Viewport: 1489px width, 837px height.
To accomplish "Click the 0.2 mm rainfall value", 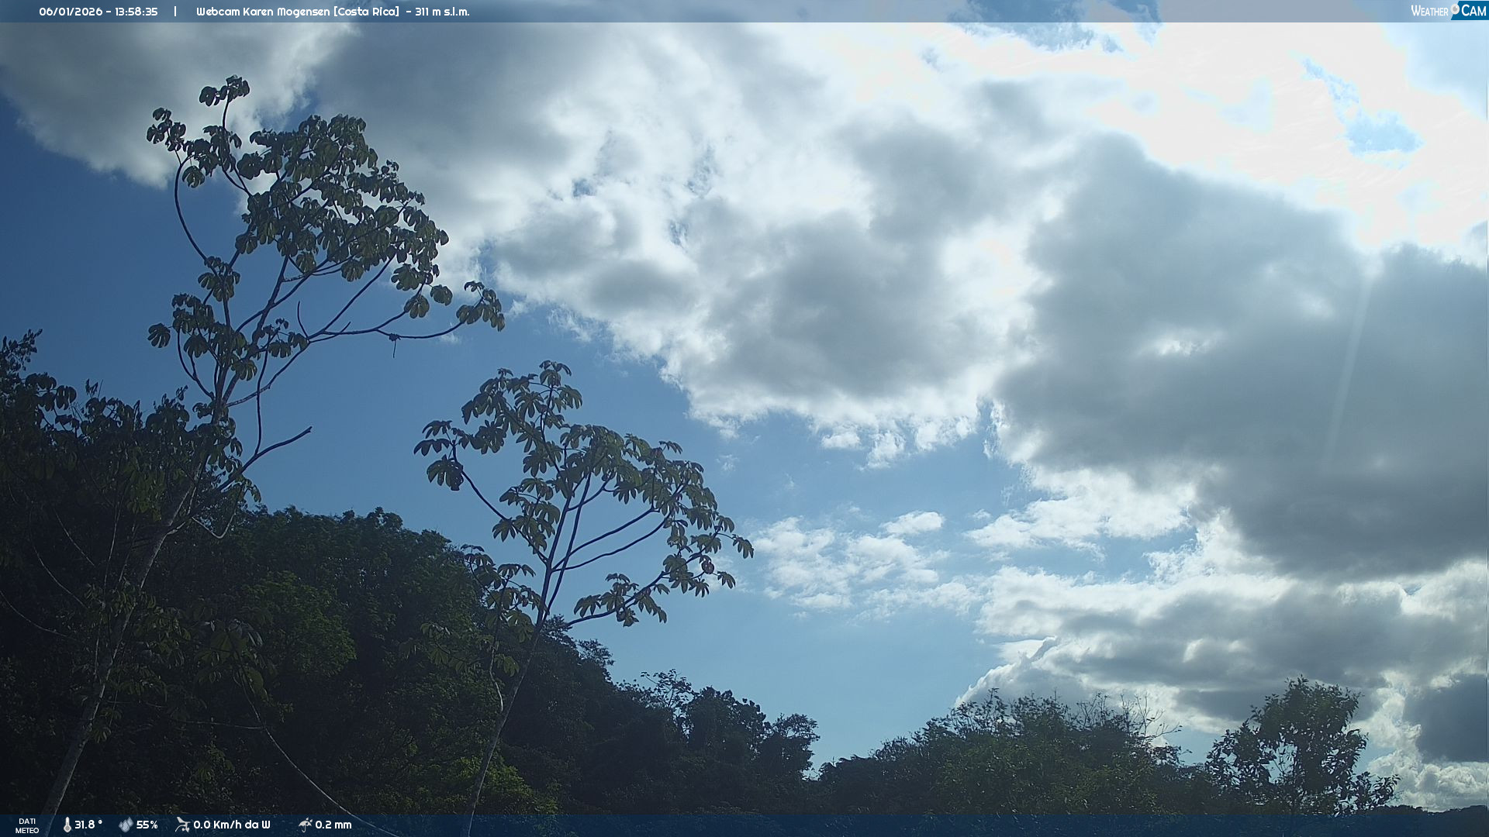I will (333, 825).
